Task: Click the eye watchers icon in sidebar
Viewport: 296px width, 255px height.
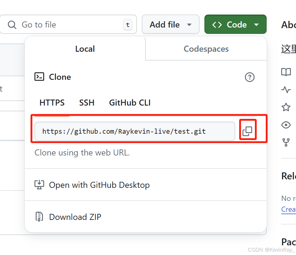Action: pos(286,125)
